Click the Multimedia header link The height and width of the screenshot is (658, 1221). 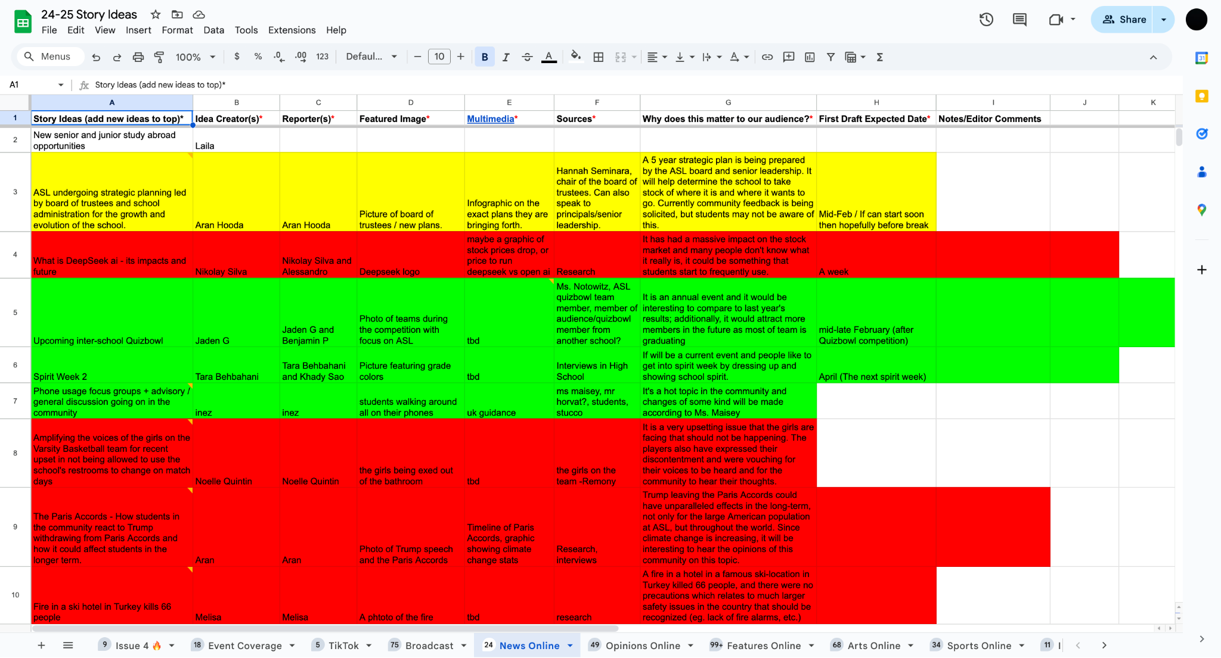point(490,118)
